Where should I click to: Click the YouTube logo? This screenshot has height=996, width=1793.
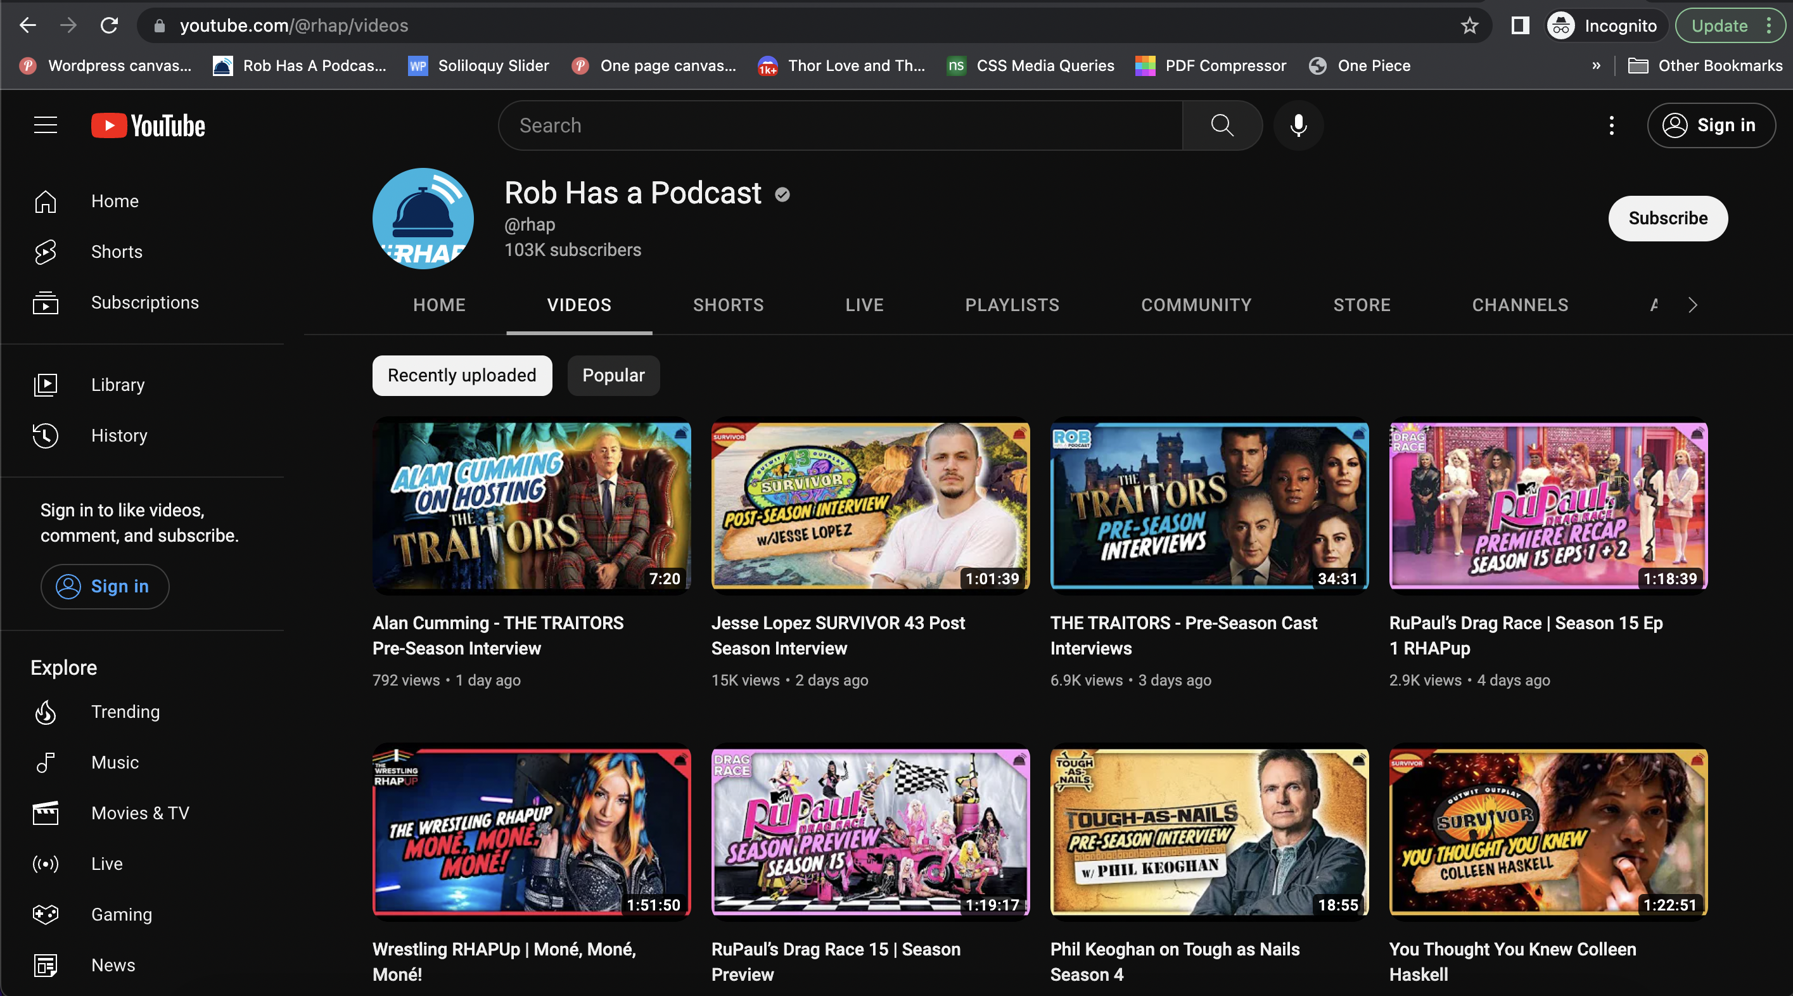[148, 126]
